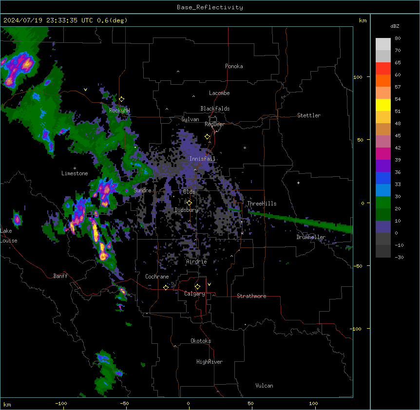The height and width of the screenshot is (410, 420).
Task: Pick the orange 57-60 dBZ legend swatch
Action: [x=383, y=80]
